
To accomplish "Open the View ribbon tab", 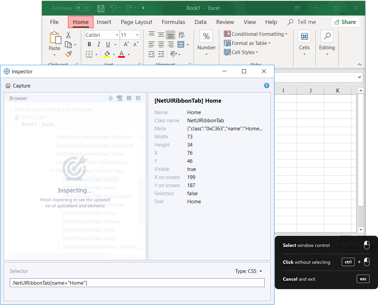I will point(250,22).
